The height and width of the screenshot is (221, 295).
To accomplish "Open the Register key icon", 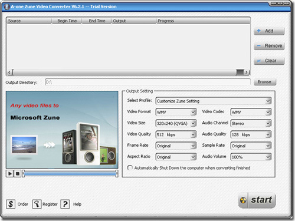I will 37,204.
